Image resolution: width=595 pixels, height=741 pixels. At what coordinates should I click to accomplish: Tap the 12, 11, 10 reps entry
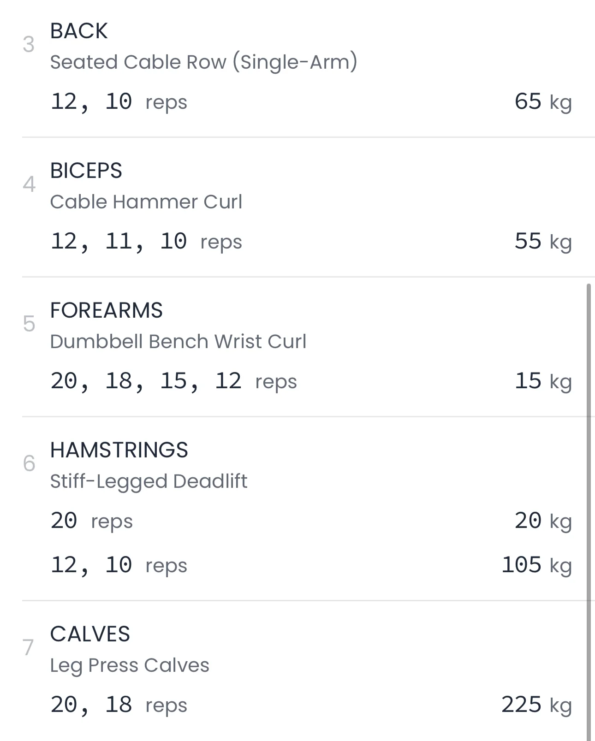[146, 241]
